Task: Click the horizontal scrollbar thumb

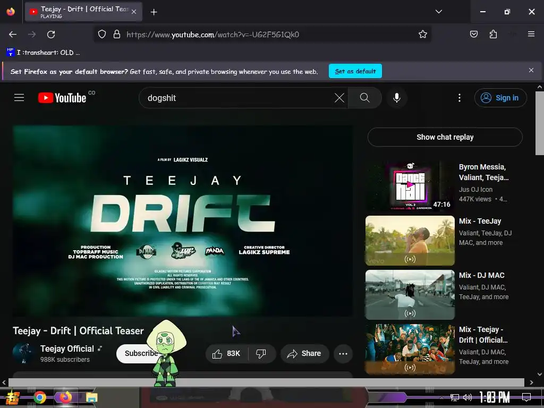Action: click(x=266, y=382)
